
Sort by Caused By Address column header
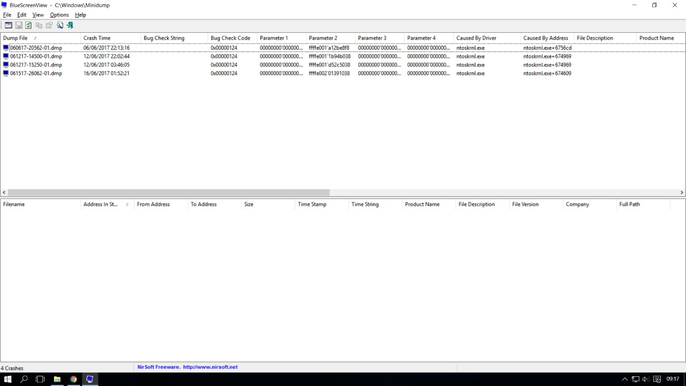[547, 38]
